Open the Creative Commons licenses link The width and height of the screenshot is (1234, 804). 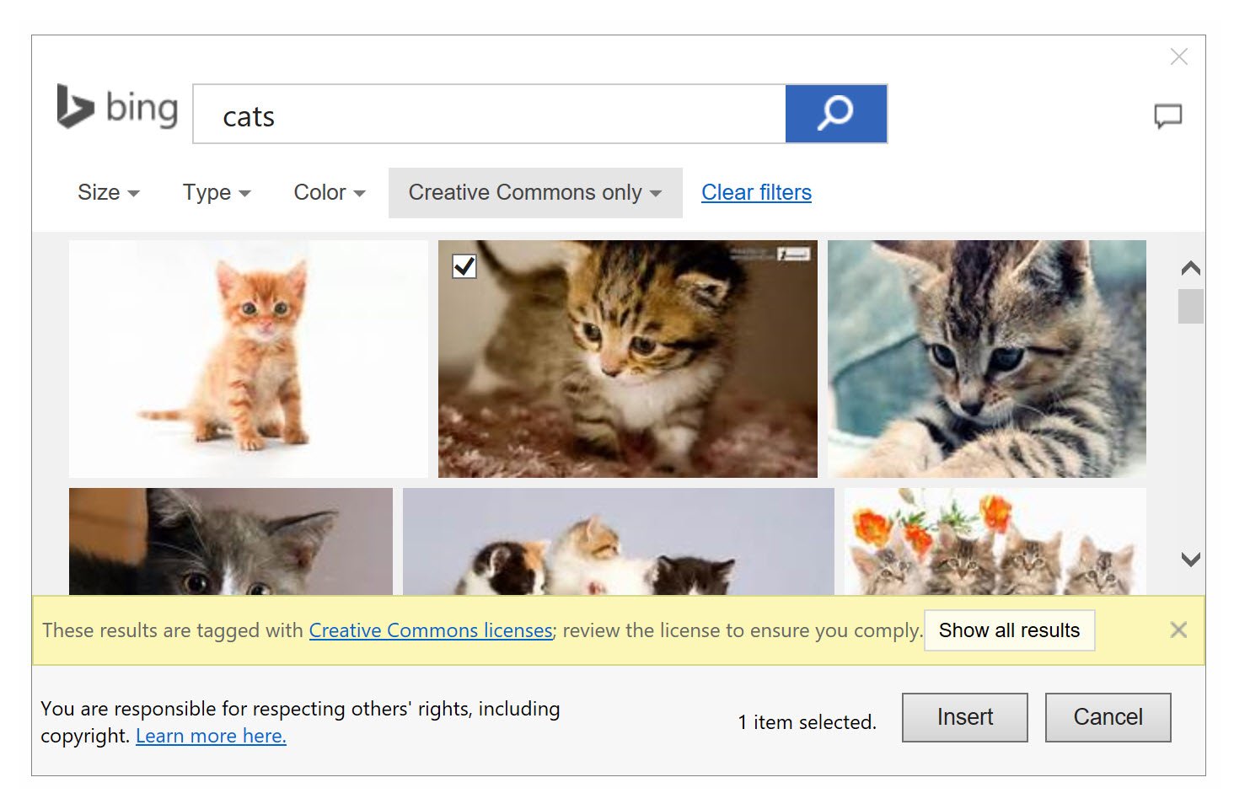pyautogui.click(x=431, y=630)
